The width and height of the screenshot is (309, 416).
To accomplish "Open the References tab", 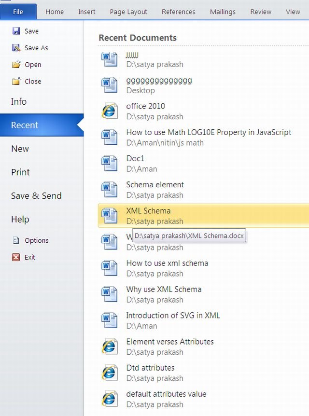I will click(178, 12).
